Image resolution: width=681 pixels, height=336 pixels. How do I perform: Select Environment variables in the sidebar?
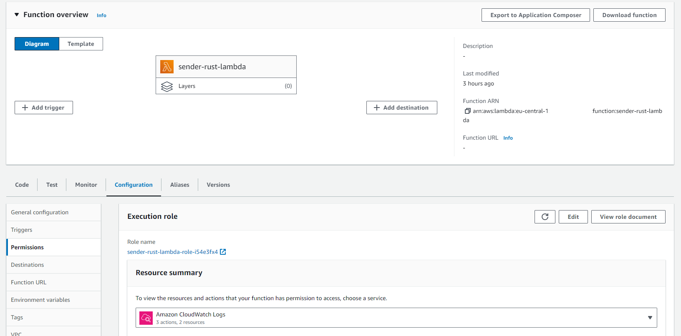tap(54, 300)
